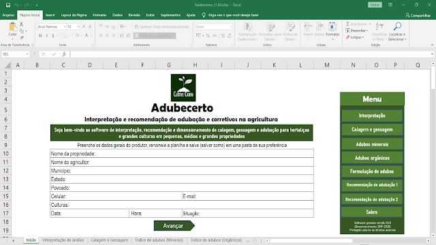The image size is (436, 245).
Task: Switch to the Inserir ribbon tab
Action: pos(50,15)
